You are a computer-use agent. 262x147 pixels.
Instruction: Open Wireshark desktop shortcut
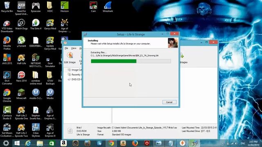(108, 7)
